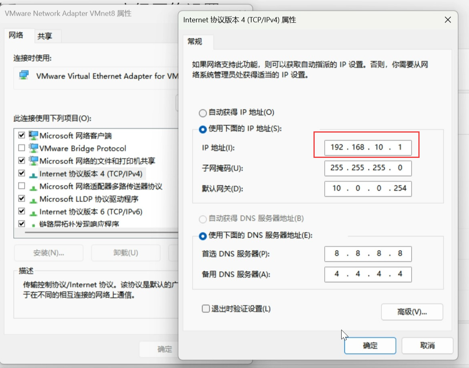Select the 链路层拓扑发现响应程序 list row
The height and width of the screenshot is (368, 469).
tap(79, 224)
